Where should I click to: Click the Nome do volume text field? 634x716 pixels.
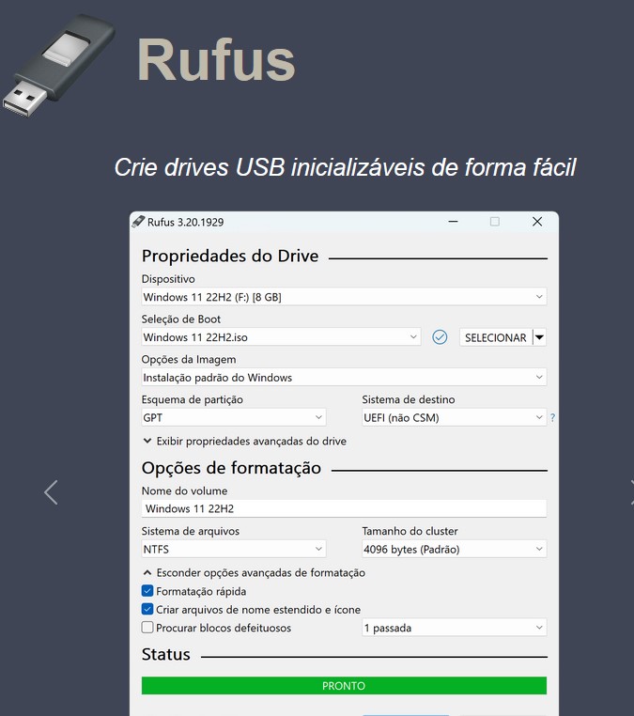point(344,508)
